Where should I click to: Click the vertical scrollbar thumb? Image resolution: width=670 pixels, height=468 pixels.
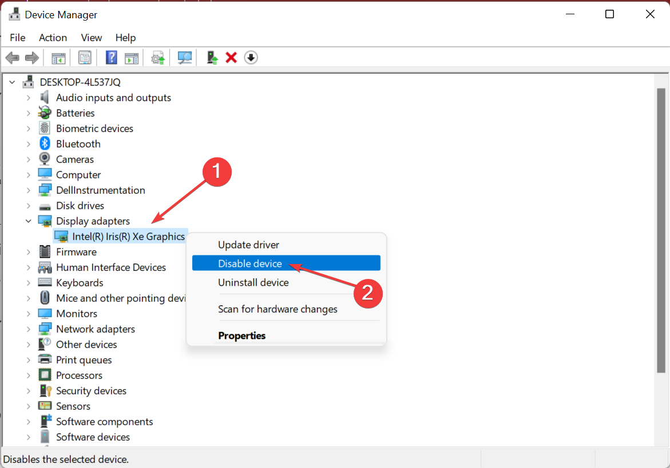point(661,230)
